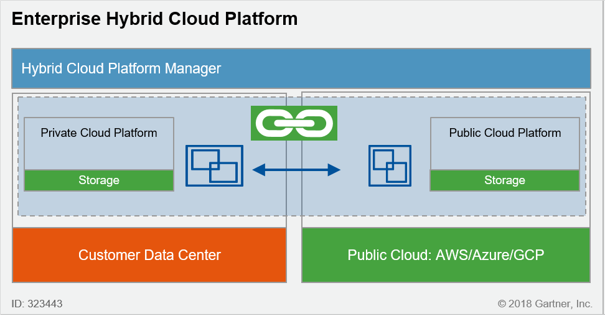Click the orange Customer Data Center block
The height and width of the screenshot is (316, 605).
click(149, 255)
